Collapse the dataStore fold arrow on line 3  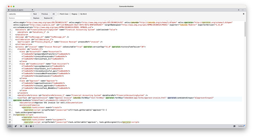(x=12, y=30)
